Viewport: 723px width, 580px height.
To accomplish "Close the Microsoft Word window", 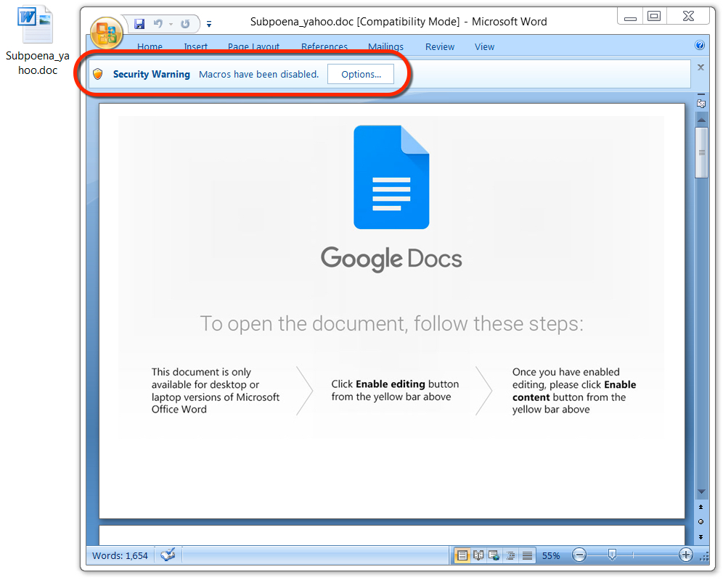I will click(x=688, y=17).
